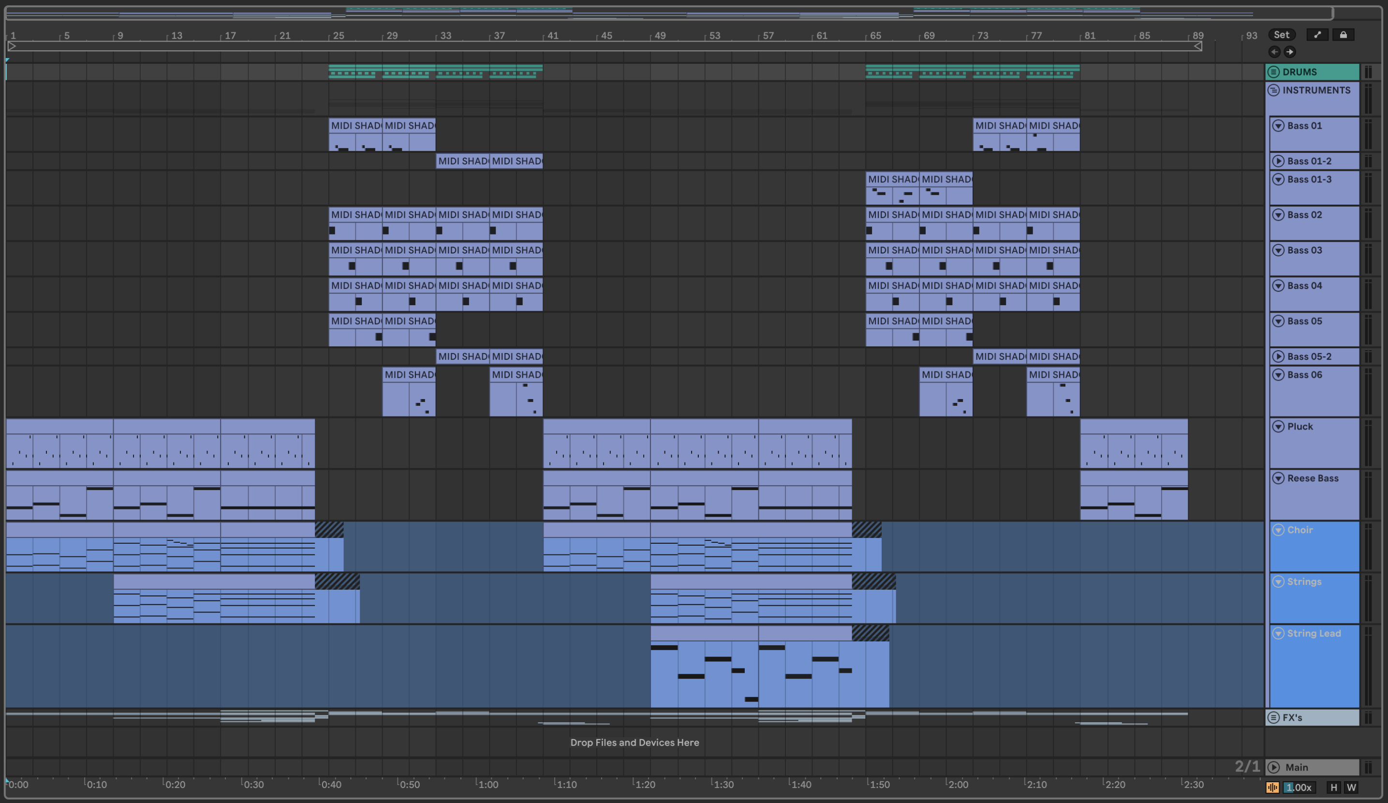Click bar 49 on the beat ruler

(660, 35)
